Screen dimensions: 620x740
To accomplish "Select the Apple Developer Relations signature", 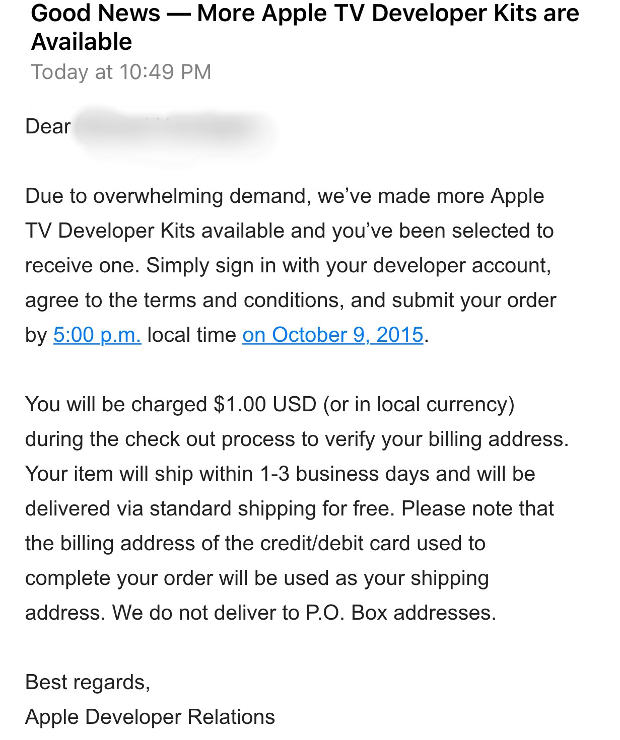I will [x=150, y=717].
